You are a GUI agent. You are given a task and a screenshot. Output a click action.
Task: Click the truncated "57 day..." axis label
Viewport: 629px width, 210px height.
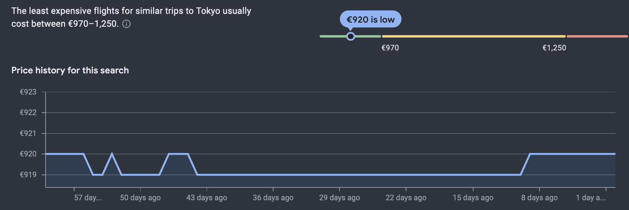(88, 198)
